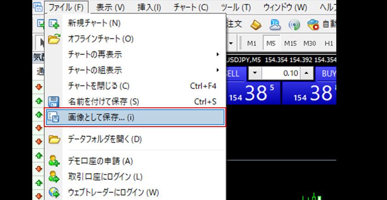
Task: Click the green signals broadcast icon
Action: tap(294, 25)
